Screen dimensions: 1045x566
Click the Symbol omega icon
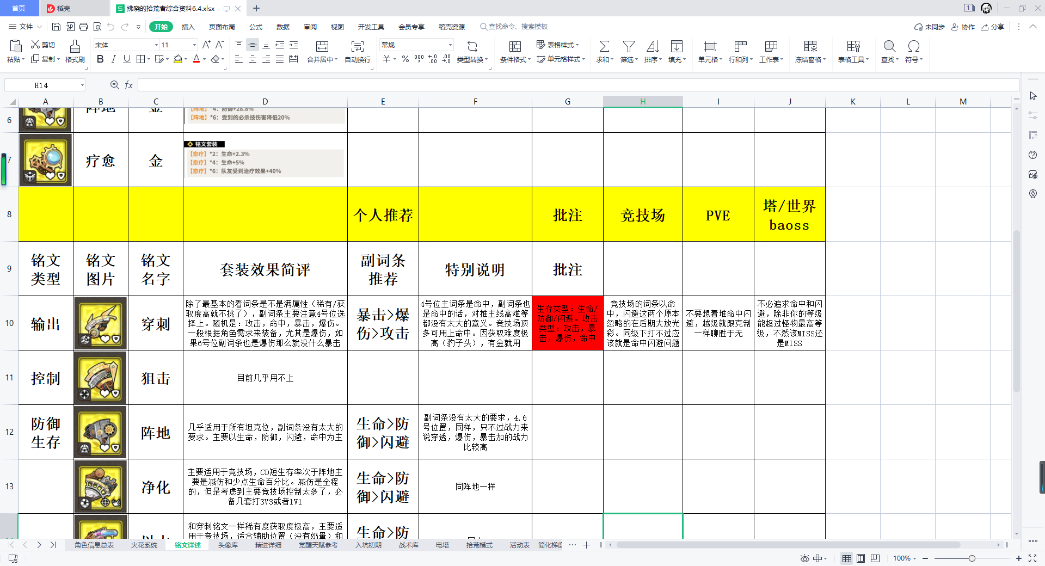pyautogui.click(x=914, y=46)
